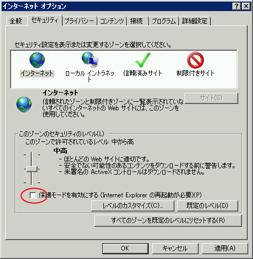Select the ローカル イントラネット zone icon
The width and height of the screenshot is (253, 259).
[90, 60]
